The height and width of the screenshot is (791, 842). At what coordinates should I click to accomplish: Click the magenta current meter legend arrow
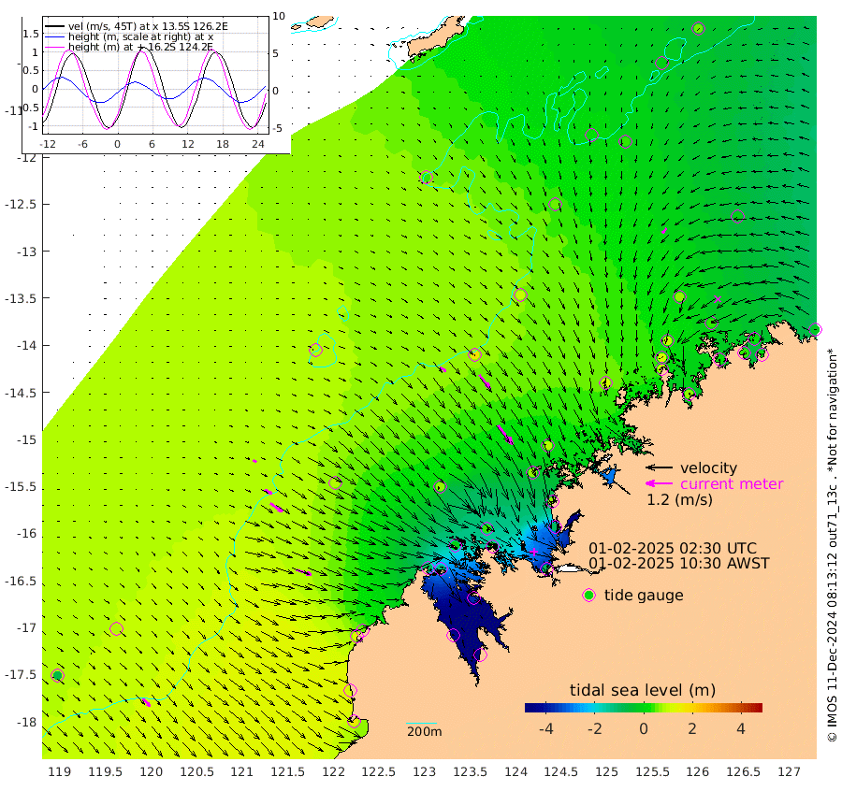tap(659, 483)
